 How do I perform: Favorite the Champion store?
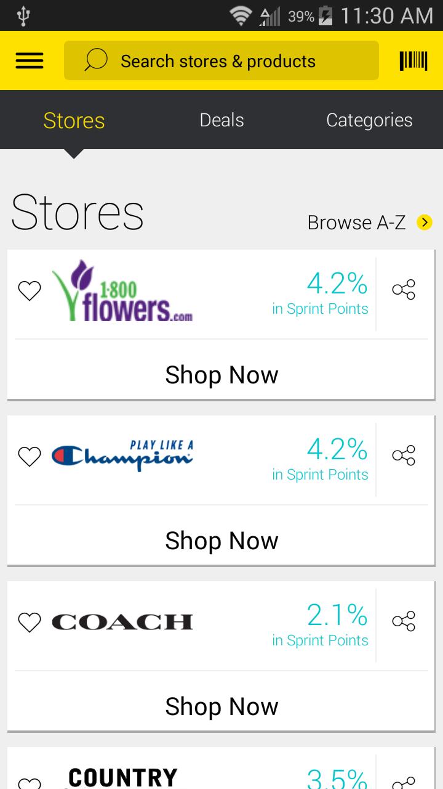pos(29,456)
